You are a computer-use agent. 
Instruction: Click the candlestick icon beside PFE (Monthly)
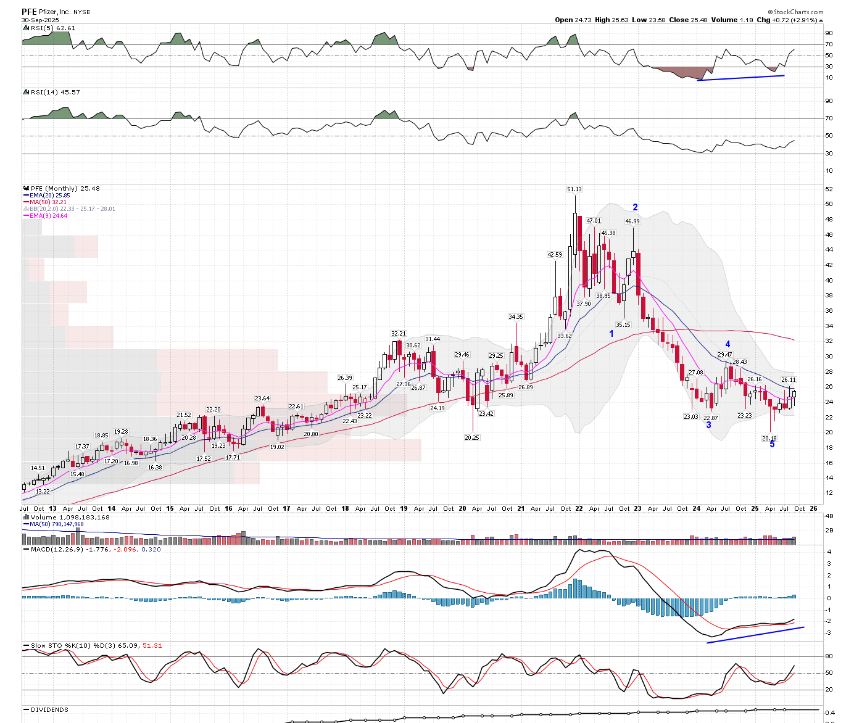click(x=25, y=189)
